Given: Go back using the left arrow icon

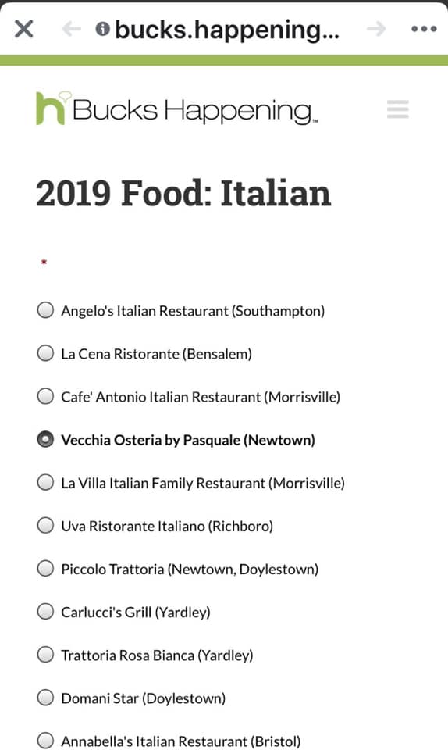Looking at the screenshot, I should [x=72, y=29].
